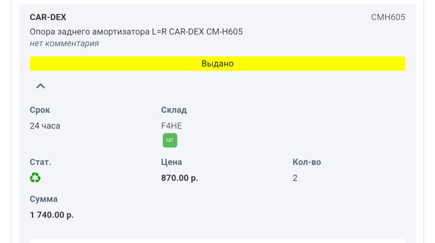Collapse order details with the up chevron
Viewport: 435px width, 243px height.
click(x=41, y=86)
